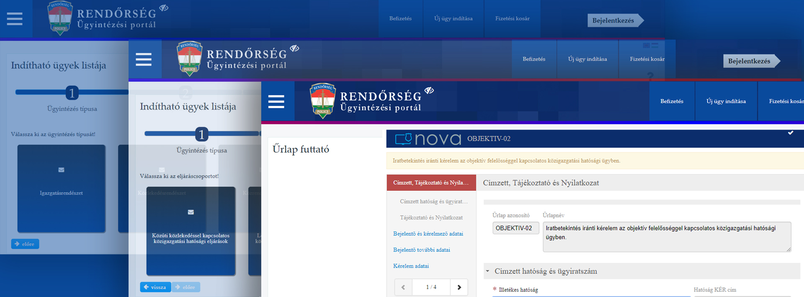This screenshot has width=804, height=297.
Task: Open the Kérelem adatai link
Action: click(411, 266)
